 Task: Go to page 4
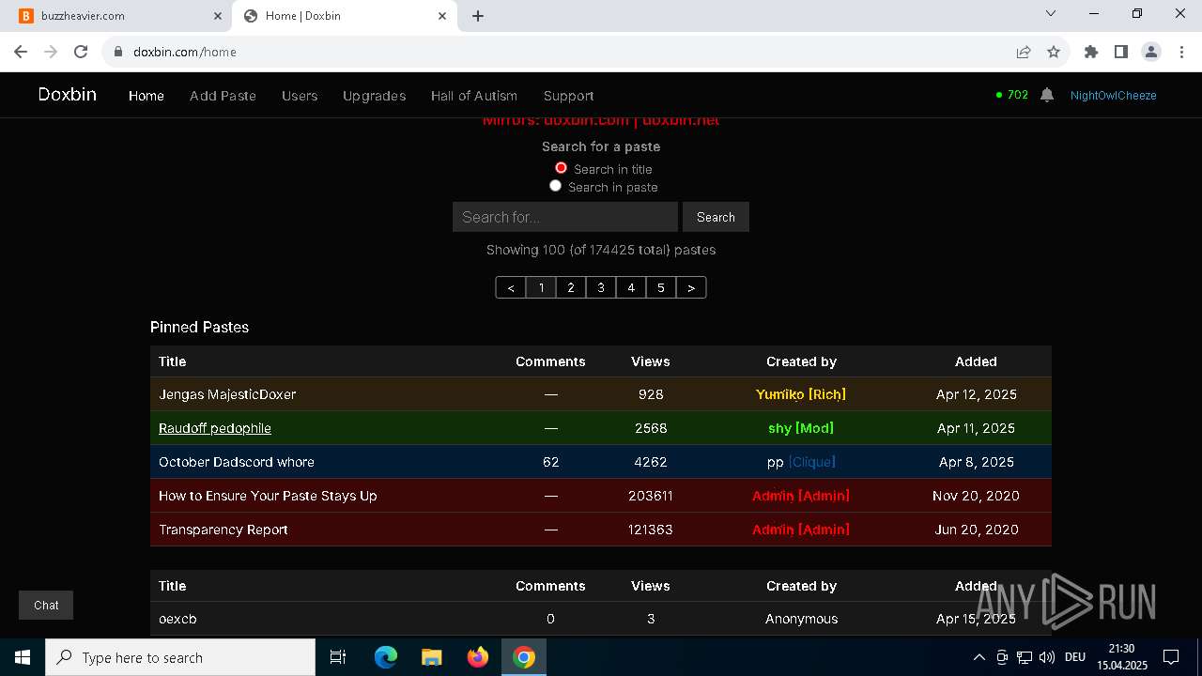click(x=631, y=287)
